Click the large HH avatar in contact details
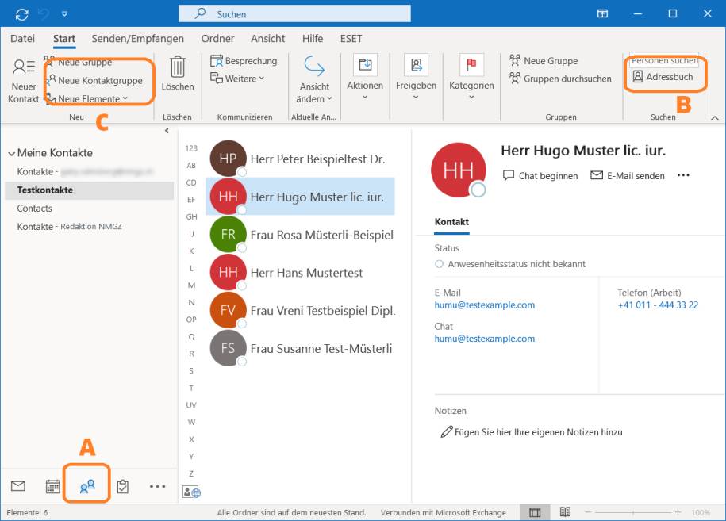Image resolution: width=726 pixels, height=521 pixels. pyautogui.click(x=459, y=170)
